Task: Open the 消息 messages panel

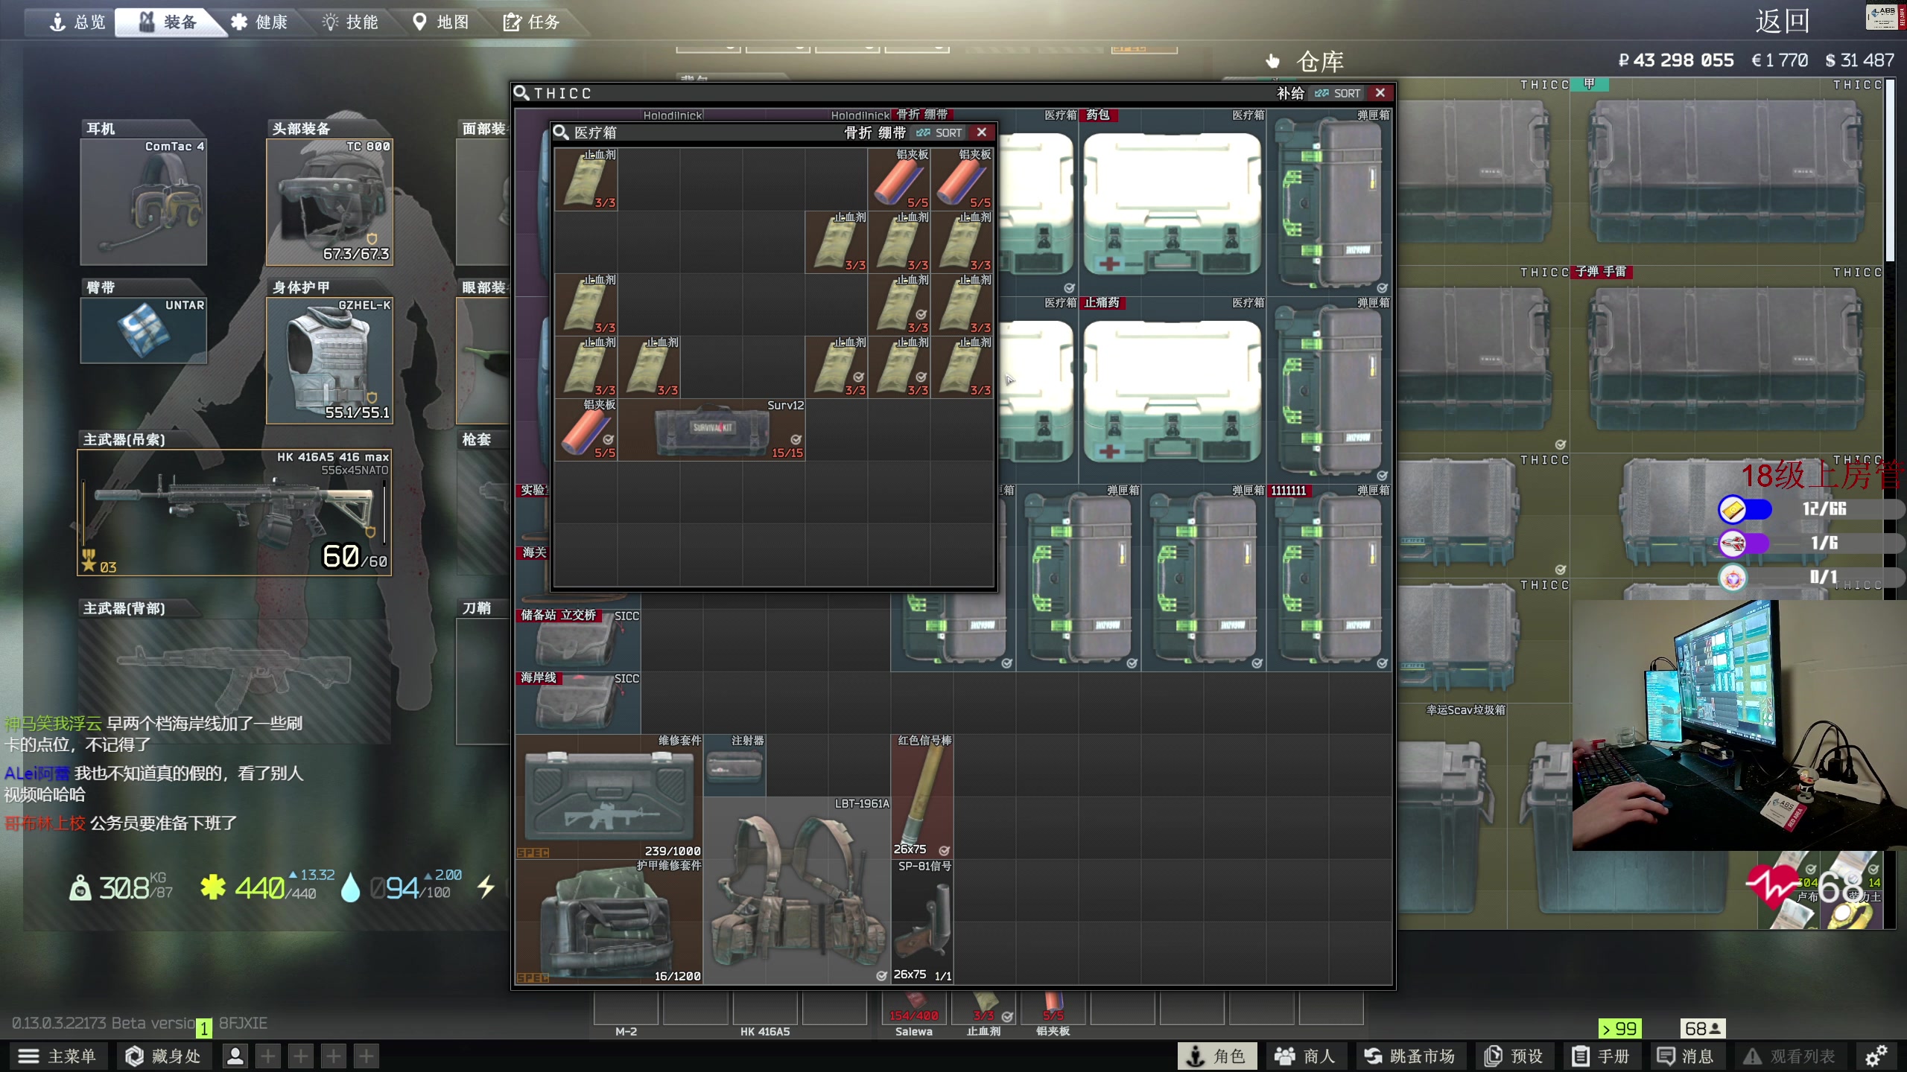Action: pos(1687,1056)
